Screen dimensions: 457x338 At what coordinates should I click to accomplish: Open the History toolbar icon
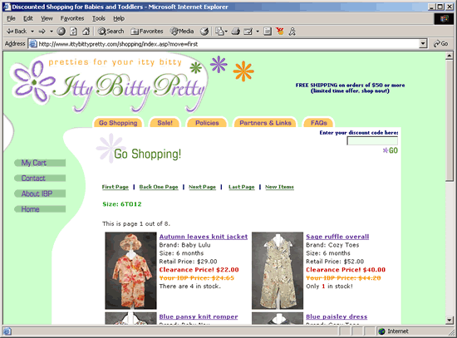coord(204,32)
